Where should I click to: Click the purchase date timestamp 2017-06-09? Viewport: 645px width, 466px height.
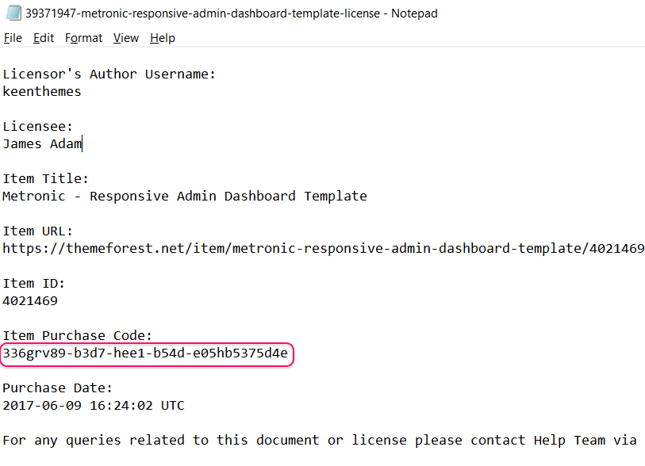coord(94,406)
